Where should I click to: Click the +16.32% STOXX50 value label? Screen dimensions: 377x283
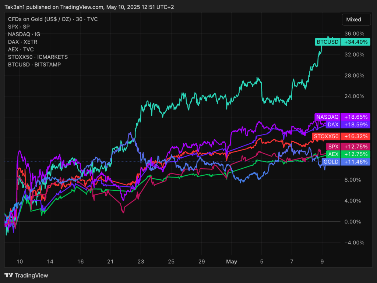(x=356, y=136)
